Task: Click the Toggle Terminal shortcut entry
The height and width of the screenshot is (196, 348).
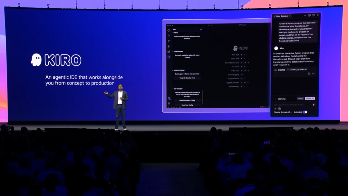Action: pos(237,79)
